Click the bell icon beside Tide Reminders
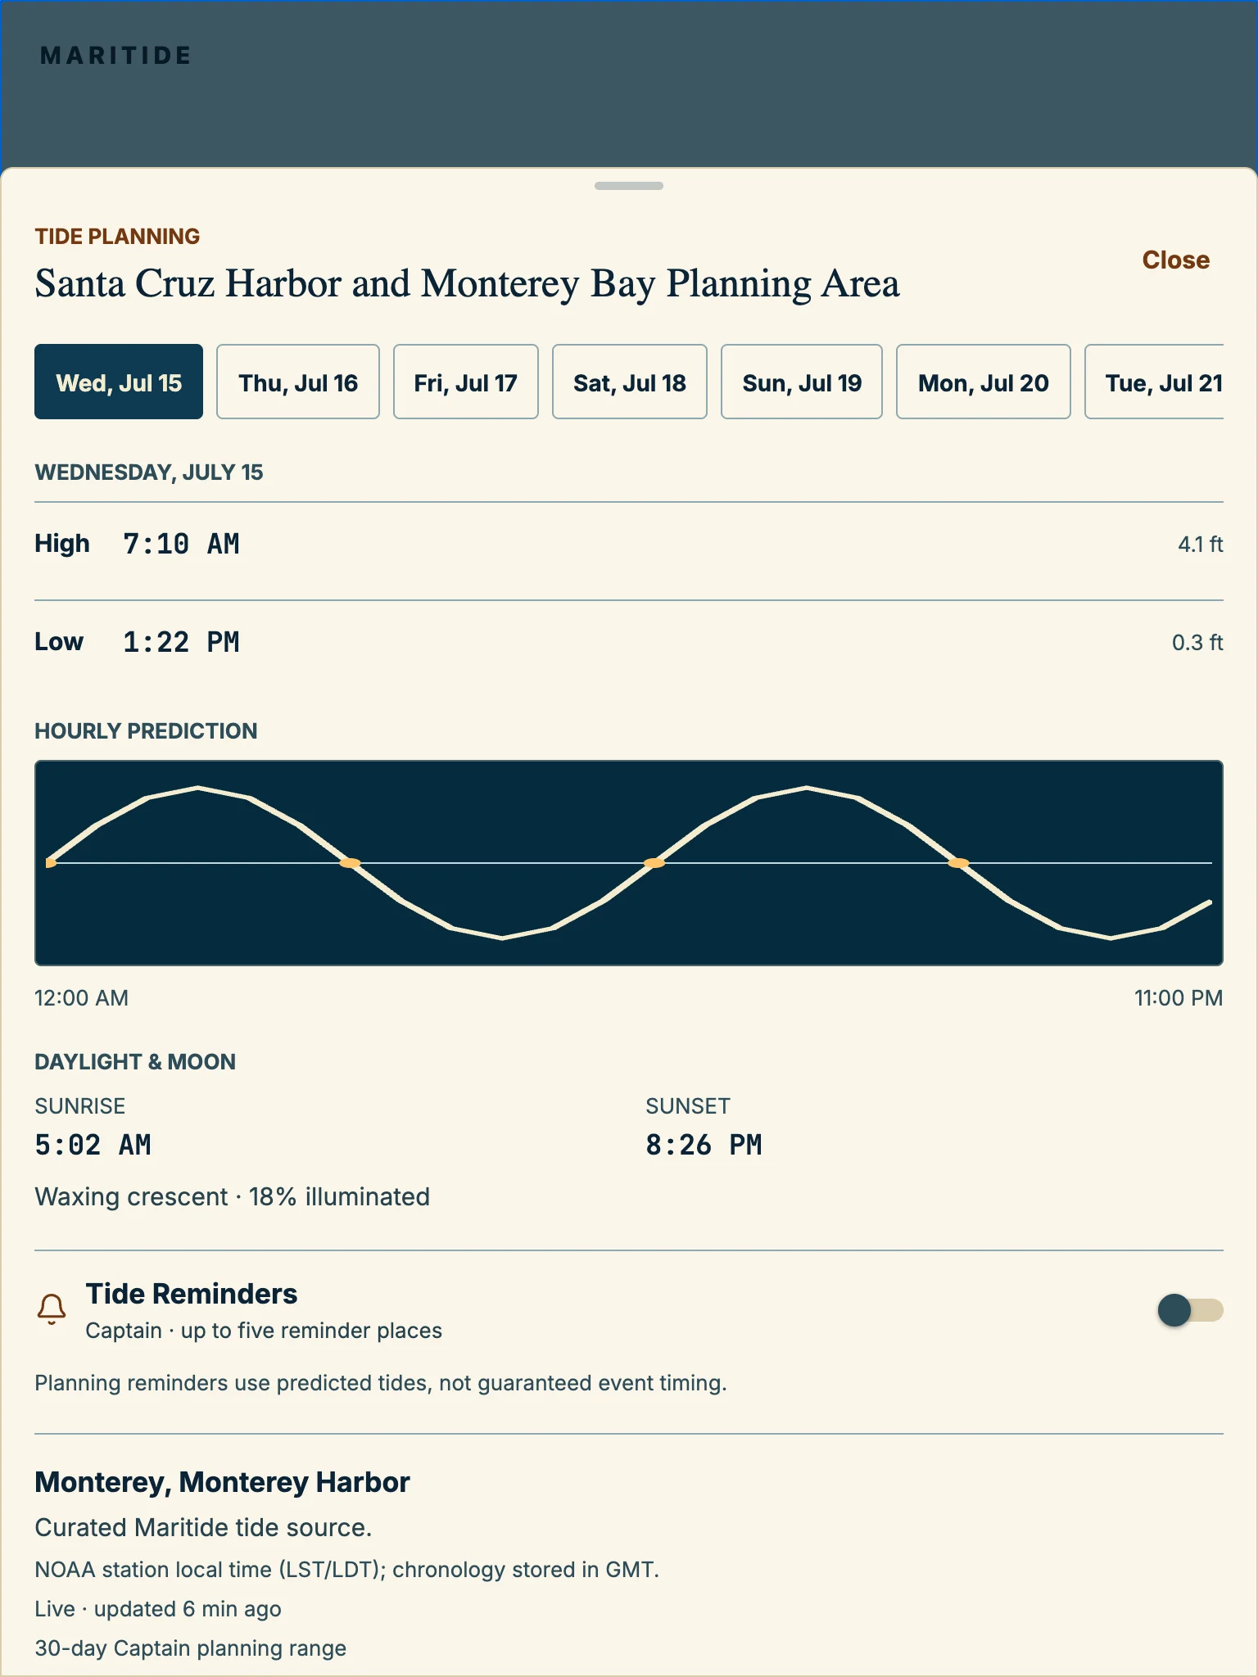This screenshot has height=1677, width=1258. click(x=52, y=1309)
